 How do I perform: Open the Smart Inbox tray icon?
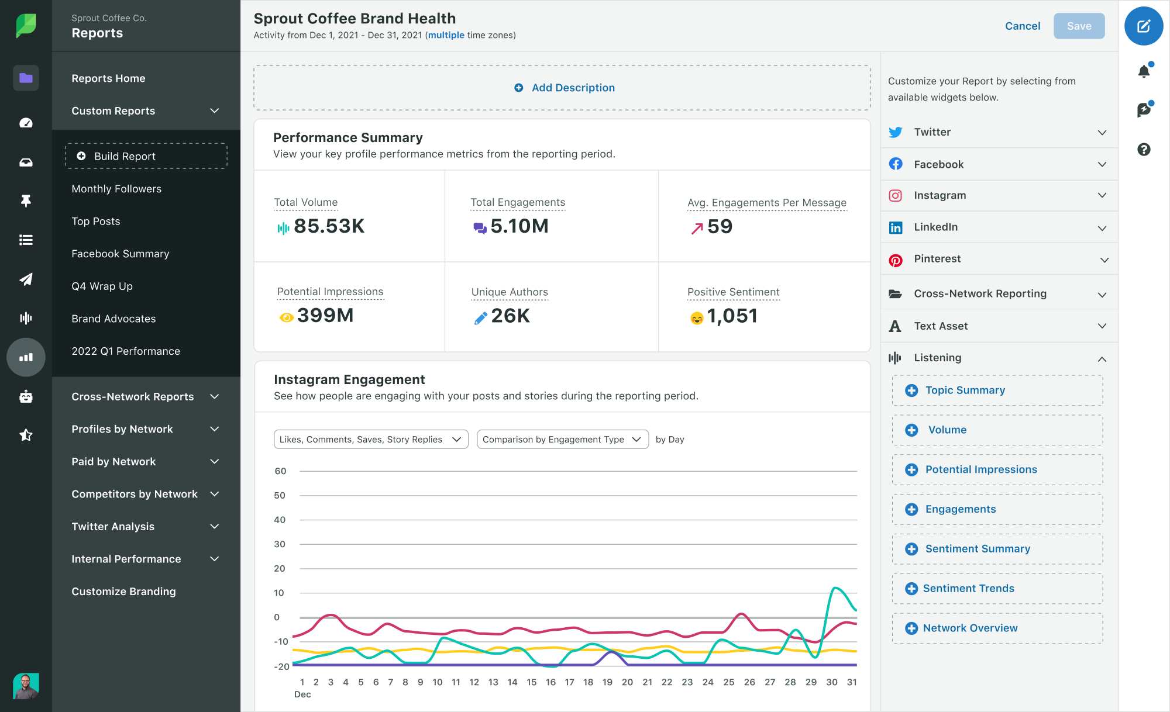click(x=26, y=163)
